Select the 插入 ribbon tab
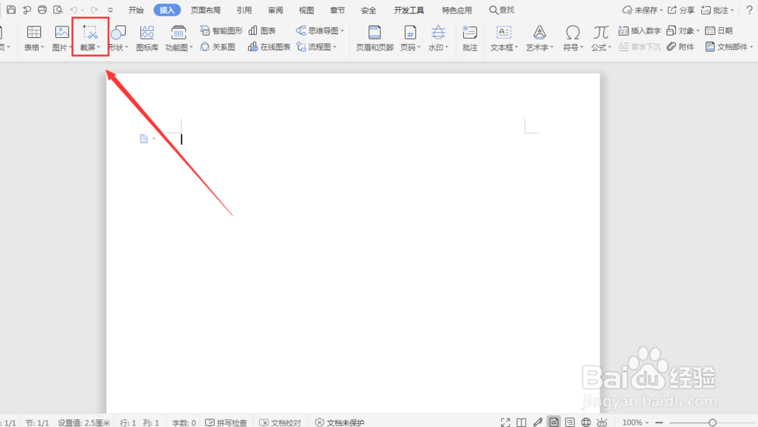The image size is (758, 427). (167, 10)
